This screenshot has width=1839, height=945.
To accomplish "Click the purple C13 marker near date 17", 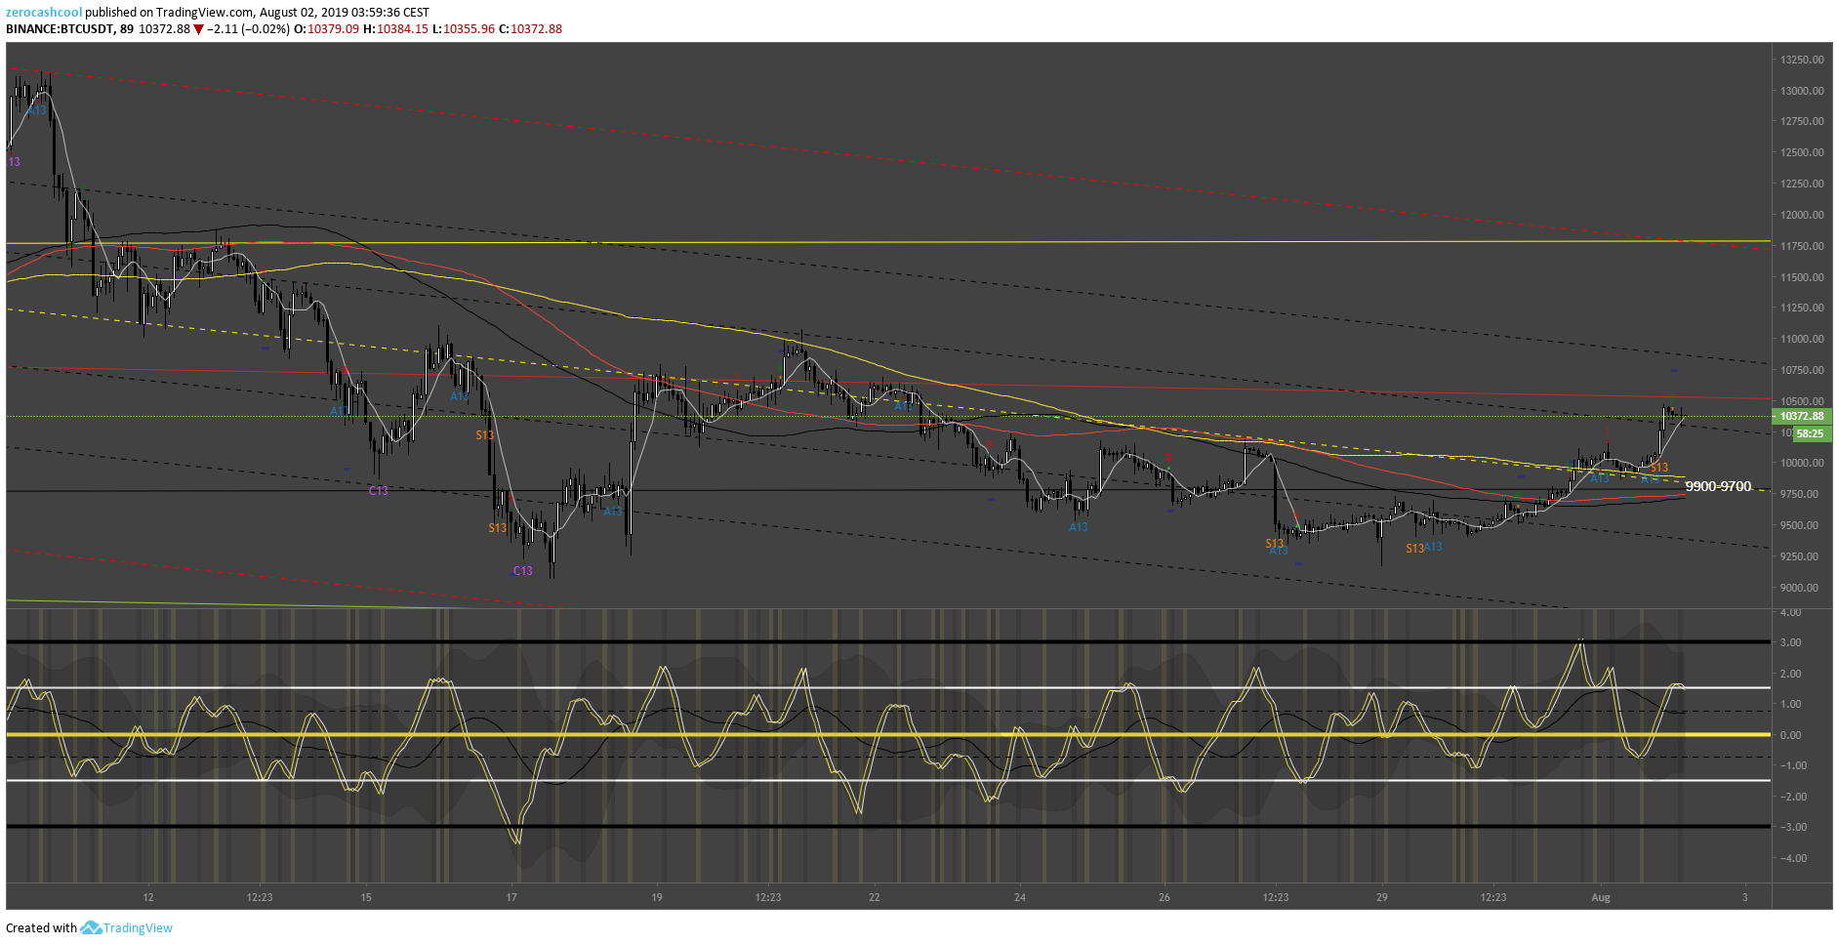I will 523,571.
